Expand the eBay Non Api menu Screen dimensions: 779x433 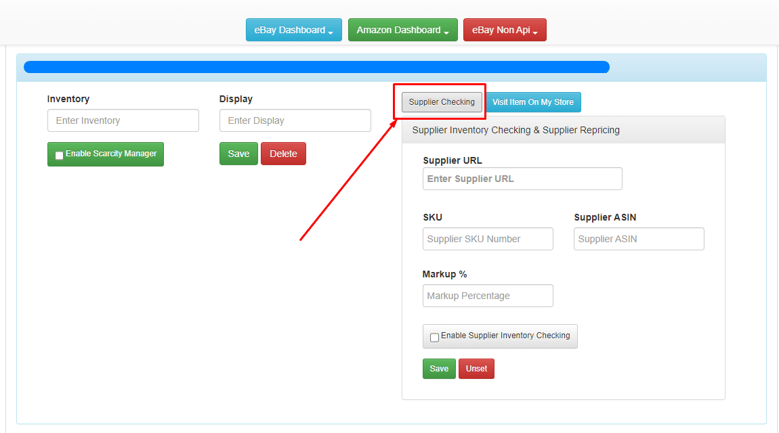[505, 29]
